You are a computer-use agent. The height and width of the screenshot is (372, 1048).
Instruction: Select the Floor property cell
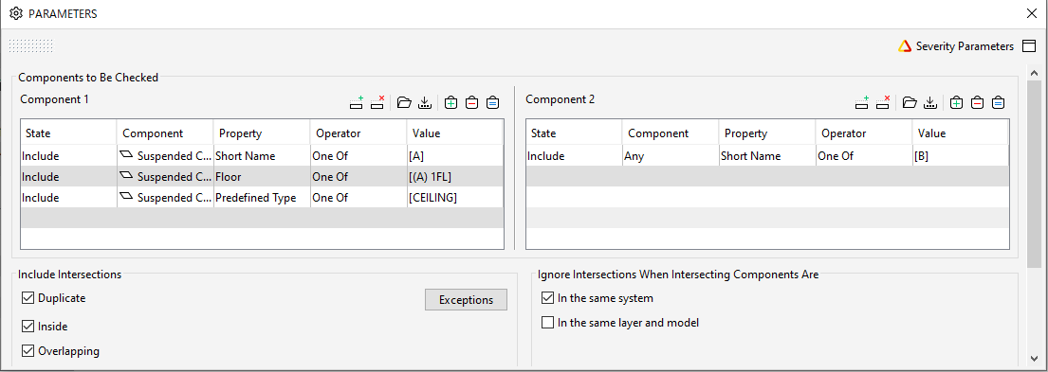(262, 177)
